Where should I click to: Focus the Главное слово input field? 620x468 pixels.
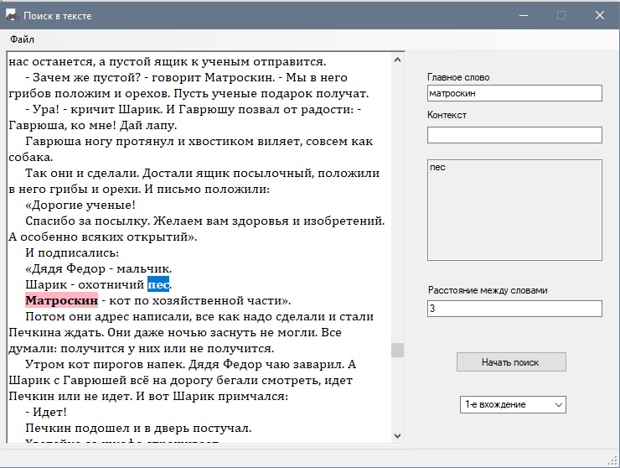click(x=514, y=93)
